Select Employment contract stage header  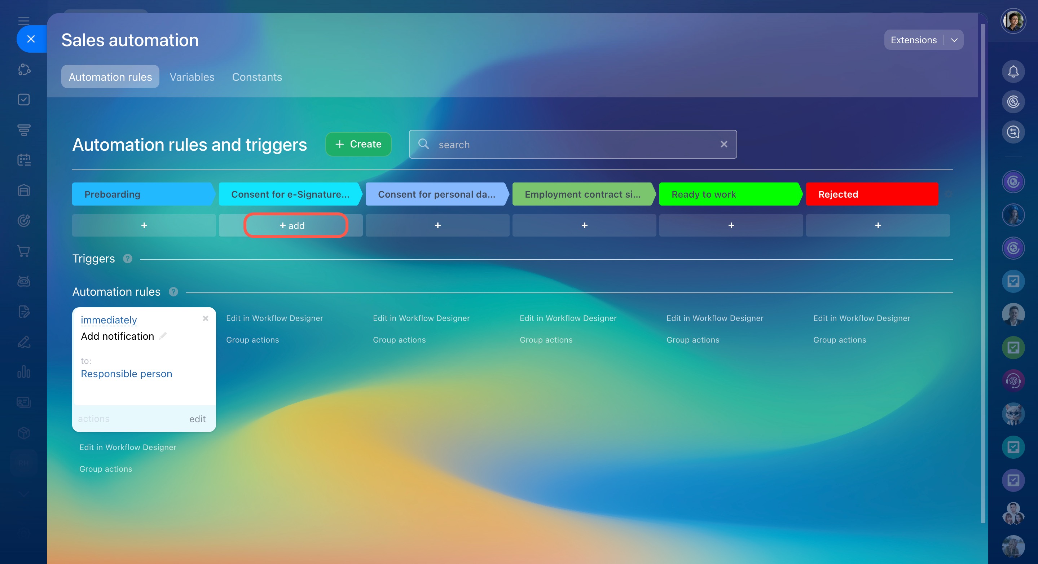[584, 194]
